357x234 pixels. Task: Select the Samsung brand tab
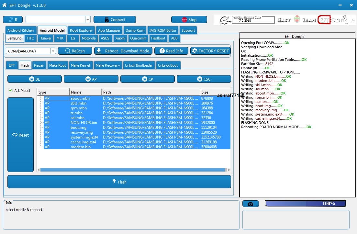(14, 38)
